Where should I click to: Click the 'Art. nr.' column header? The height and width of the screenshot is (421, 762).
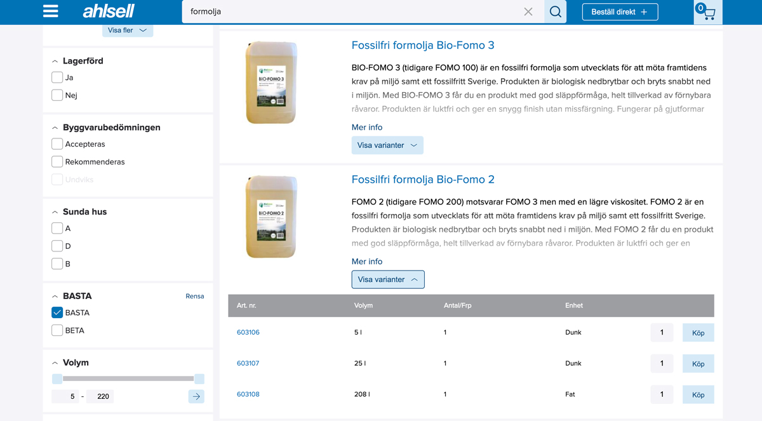[x=246, y=305]
